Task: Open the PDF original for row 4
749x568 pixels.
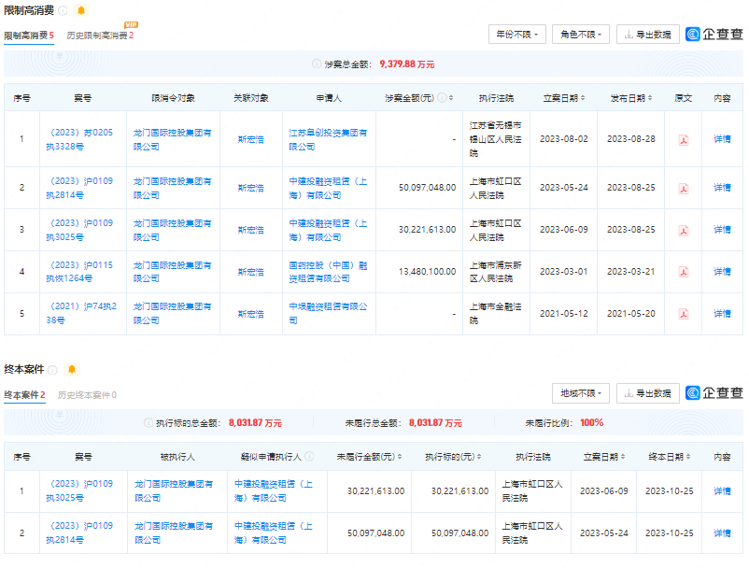Action: 684,272
